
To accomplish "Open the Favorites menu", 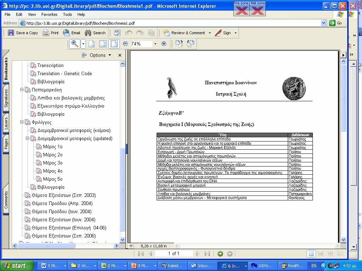I will pyautogui.click(x=49, y=14).
